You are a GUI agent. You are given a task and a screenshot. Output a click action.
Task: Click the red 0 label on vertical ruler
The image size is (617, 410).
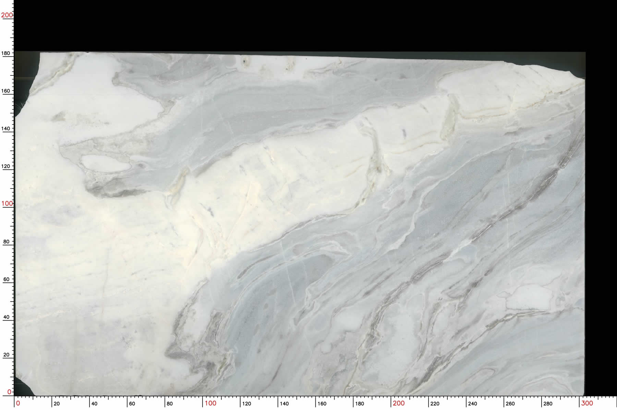[9, 391]
